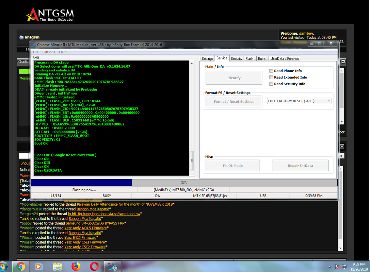Click the 'Clear USERDATA' log line

coord(48,170)
